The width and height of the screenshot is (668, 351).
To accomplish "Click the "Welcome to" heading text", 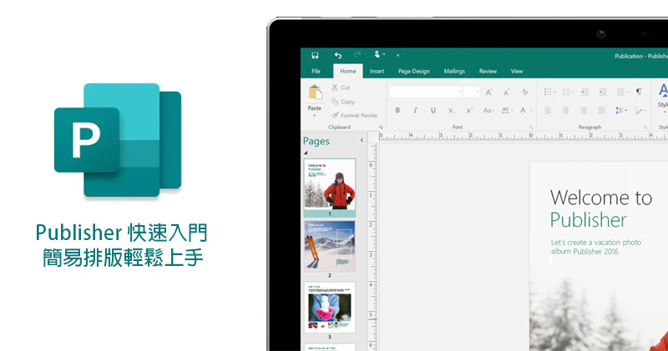I will point(600,198).
